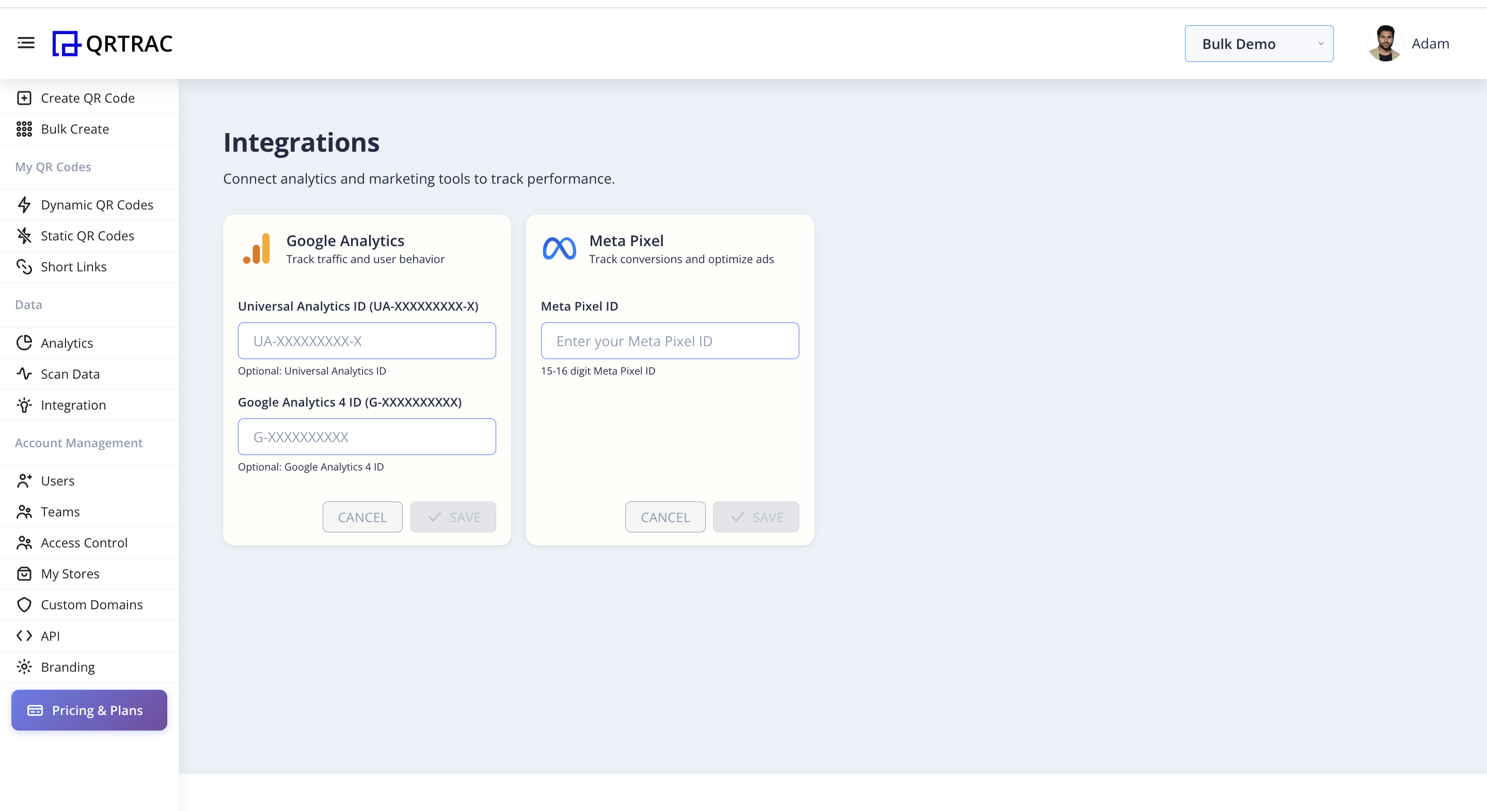Open Short Links via the link icon
This screenshot has height=811, width=1487.
[x=24, y=267]
